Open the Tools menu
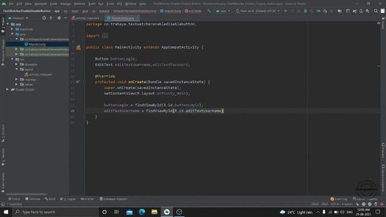This screenshot has width=386, height=217. coord(110,4)
